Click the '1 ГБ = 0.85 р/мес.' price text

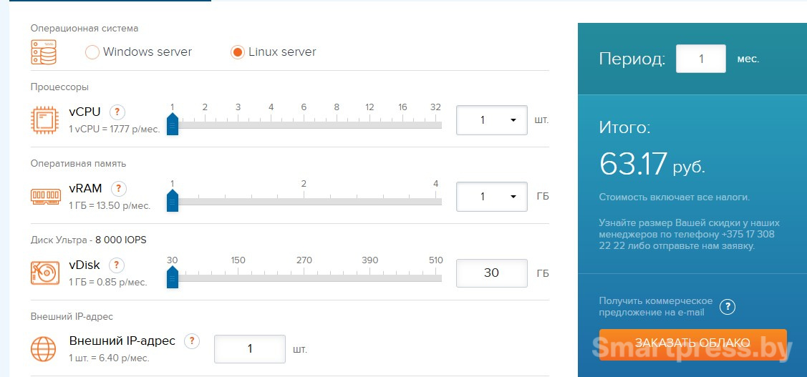tap(108, 283)
